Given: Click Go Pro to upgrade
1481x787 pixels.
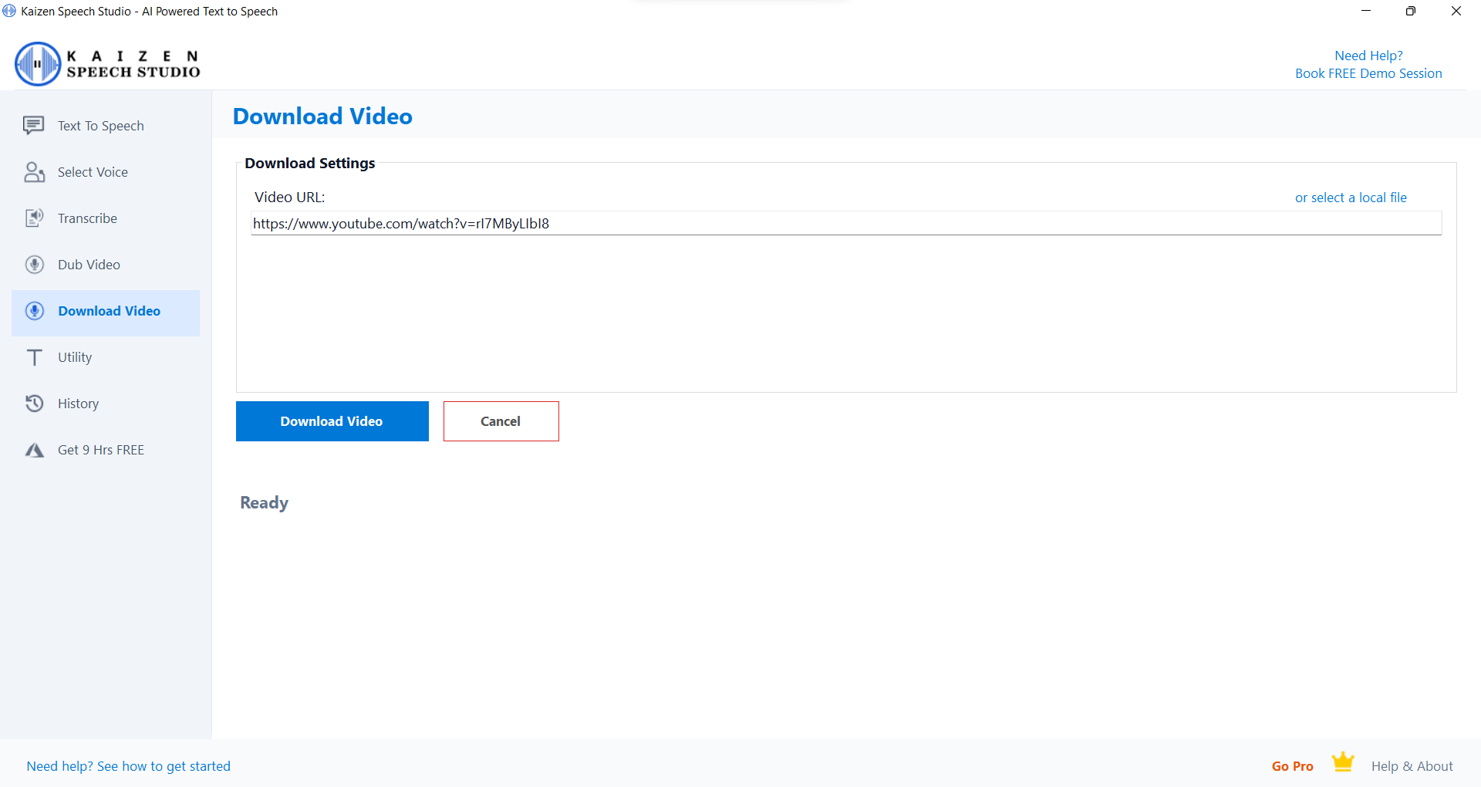Looking at the screenshot, I should 1291,765.
